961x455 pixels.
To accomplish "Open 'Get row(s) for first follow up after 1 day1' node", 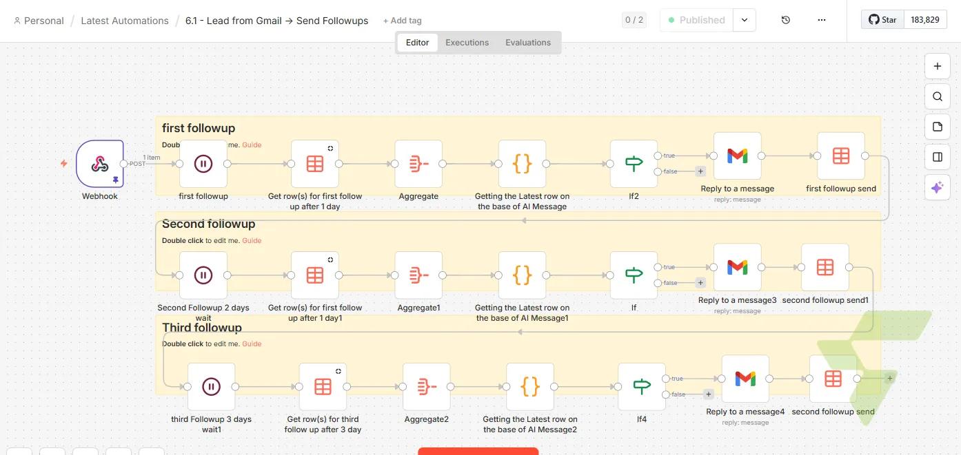I will [x=315, y=275].
